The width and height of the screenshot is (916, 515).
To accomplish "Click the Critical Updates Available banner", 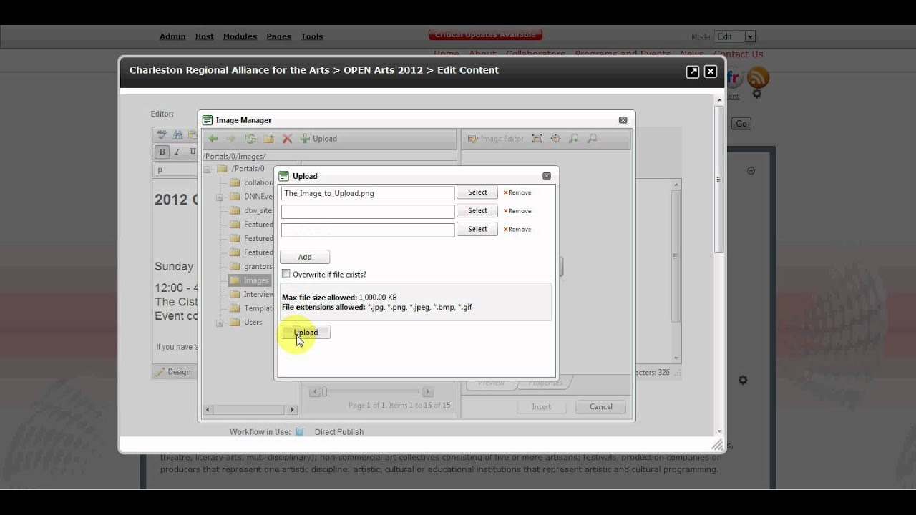I will [485, 34].
